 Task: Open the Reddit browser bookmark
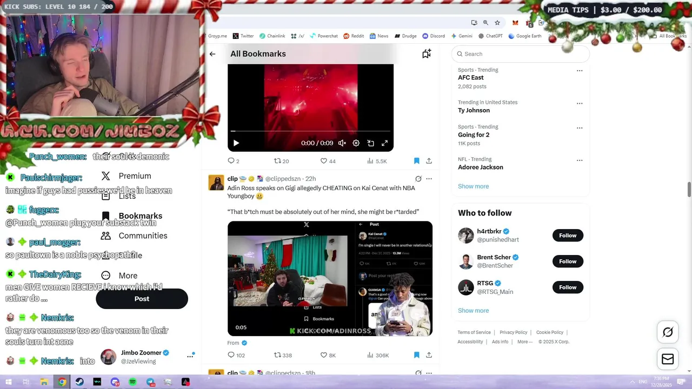pyautogui.click(x=354, y=36)
